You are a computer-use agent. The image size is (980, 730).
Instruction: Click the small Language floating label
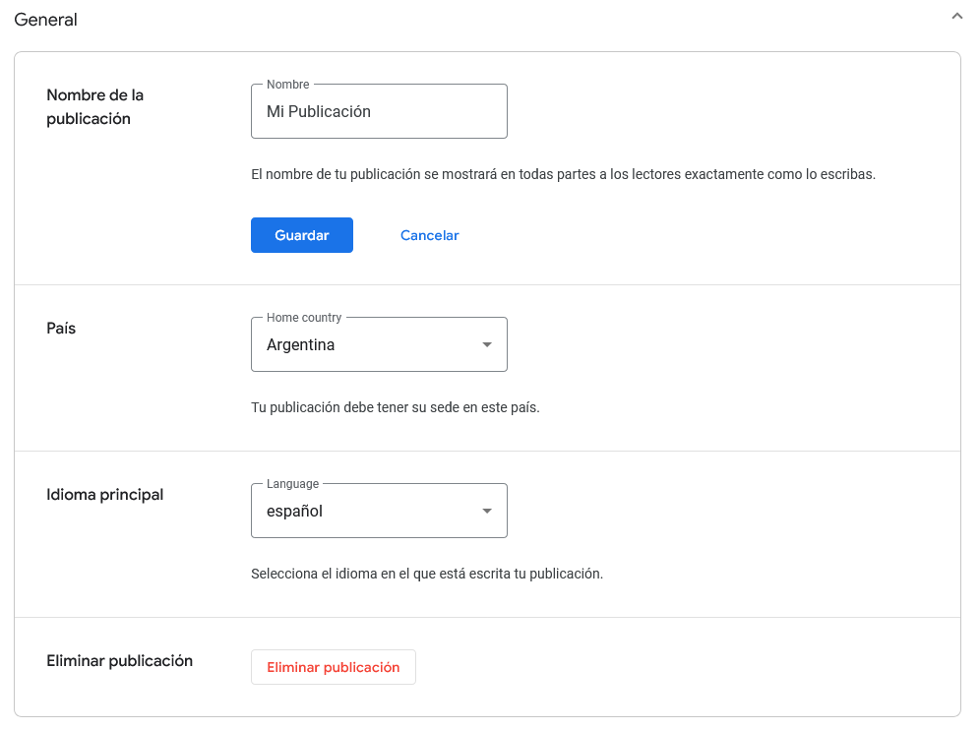292,484
